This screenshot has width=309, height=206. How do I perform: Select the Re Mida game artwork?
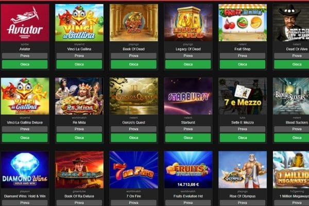coord(79,96)
